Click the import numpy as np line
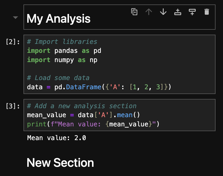This screenshot has width=223, height=176. click(x=62, y=60)
